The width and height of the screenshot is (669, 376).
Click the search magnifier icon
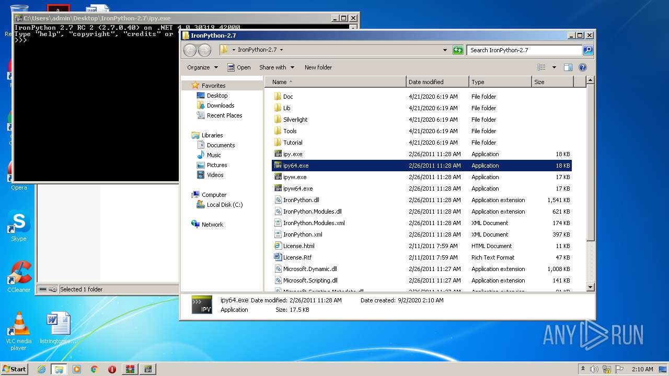(588, 50)
